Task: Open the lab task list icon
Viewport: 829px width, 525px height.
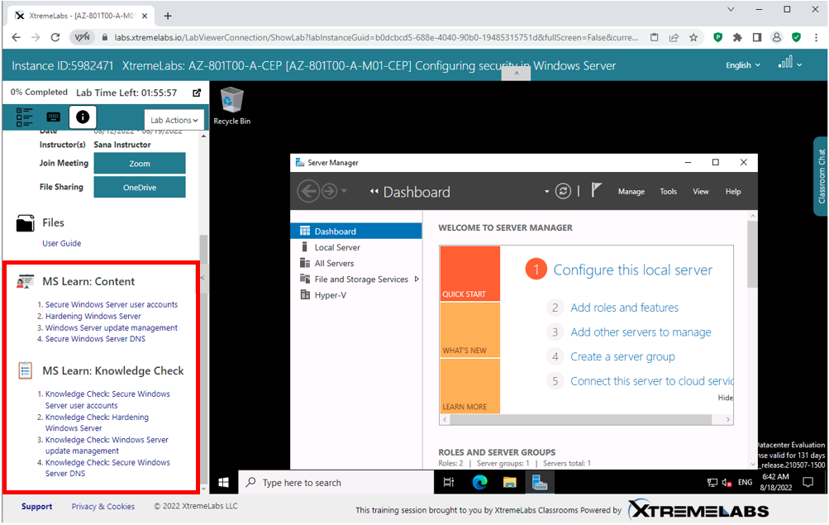Action: pyautogui.click(x=24, y=117)
